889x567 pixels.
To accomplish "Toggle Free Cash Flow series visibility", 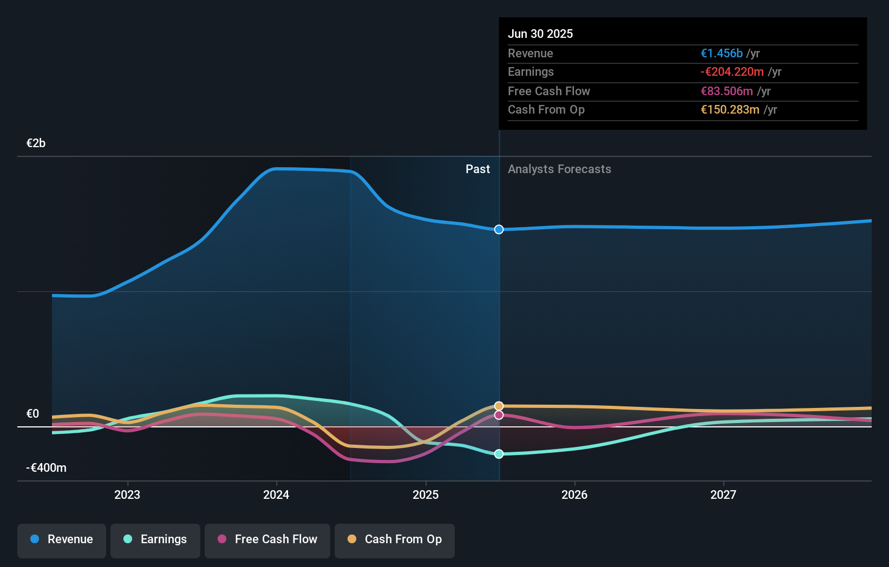I will click(x=267, y=539).
